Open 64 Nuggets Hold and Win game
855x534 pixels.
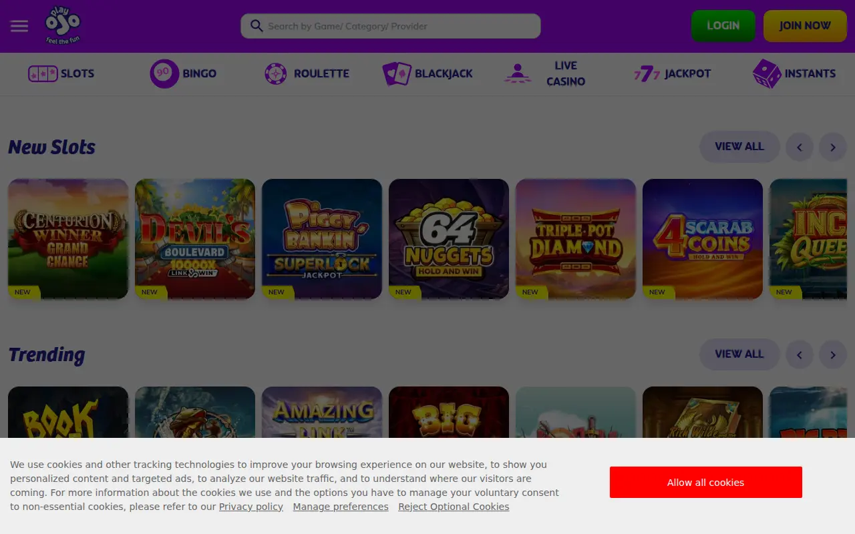(x=449, y=239)
